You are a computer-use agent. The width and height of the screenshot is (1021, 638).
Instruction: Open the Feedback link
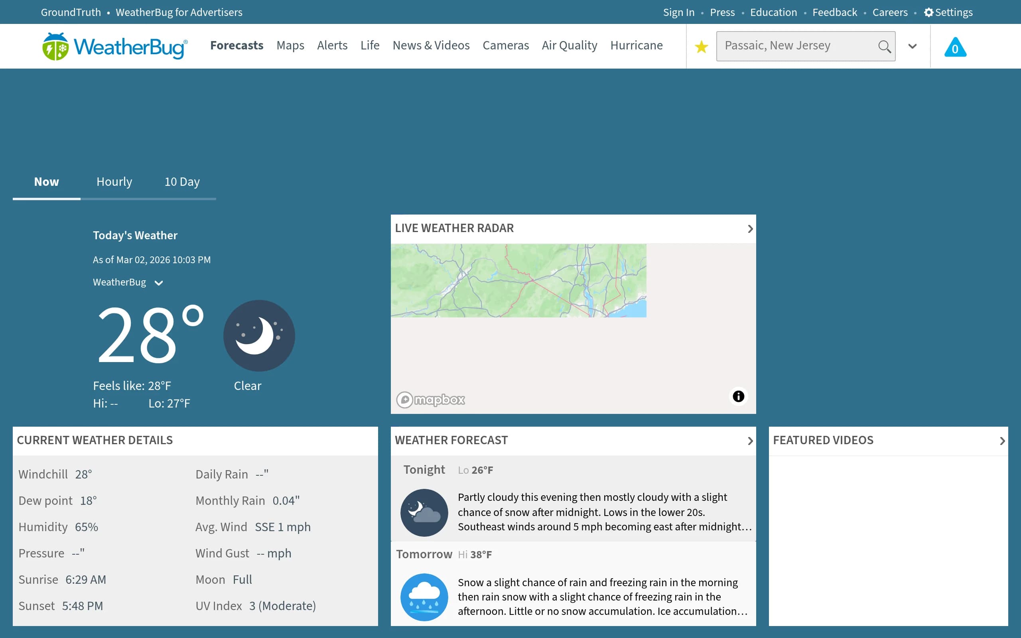834,12
